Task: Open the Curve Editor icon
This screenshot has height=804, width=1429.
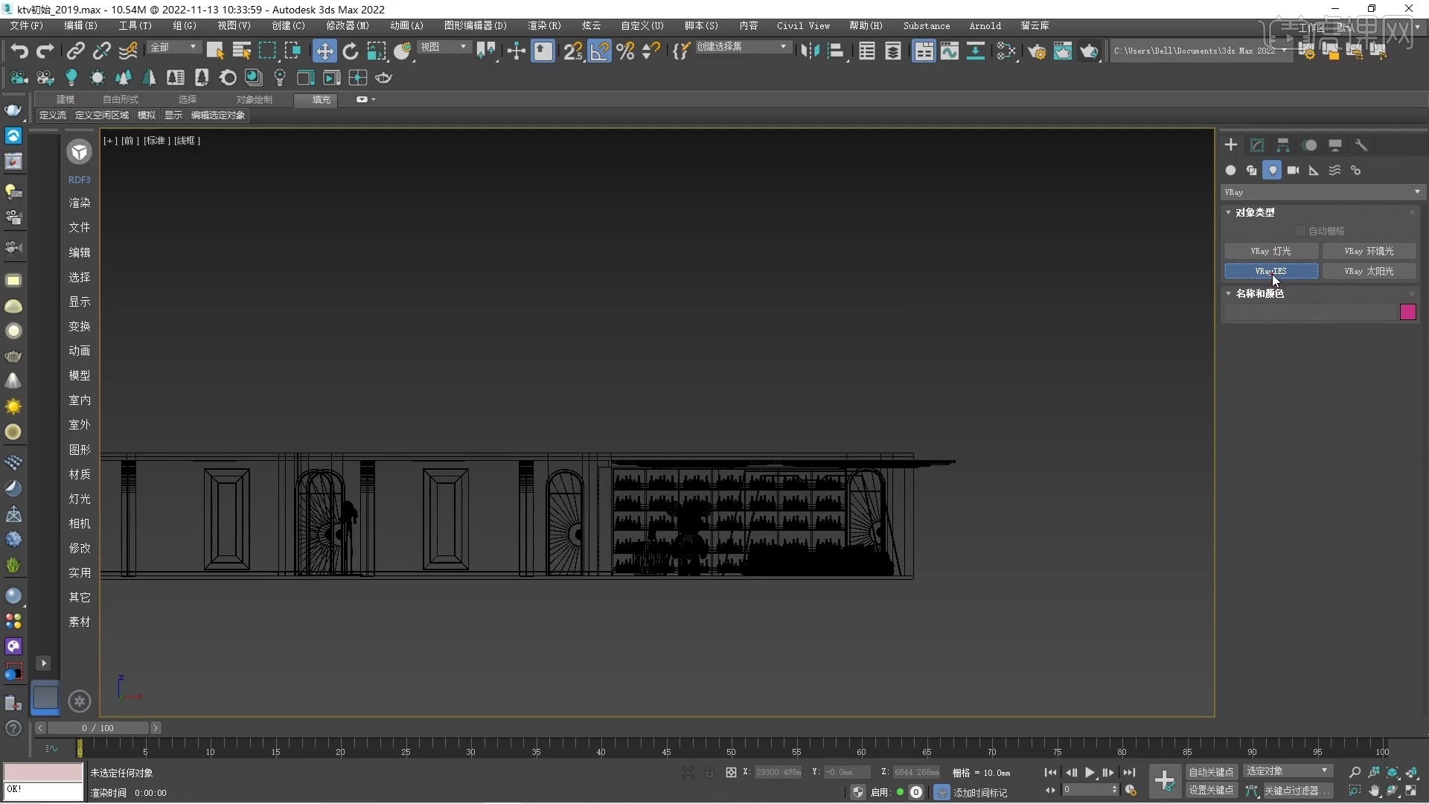Action: (950, 51)
